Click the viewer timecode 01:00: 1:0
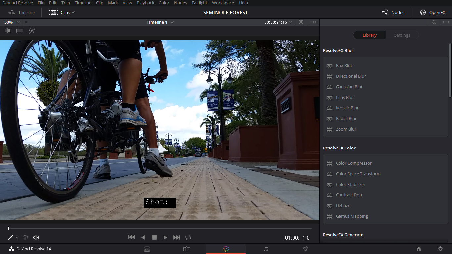The width and height of the screenshot is (452, 254). 297,238
